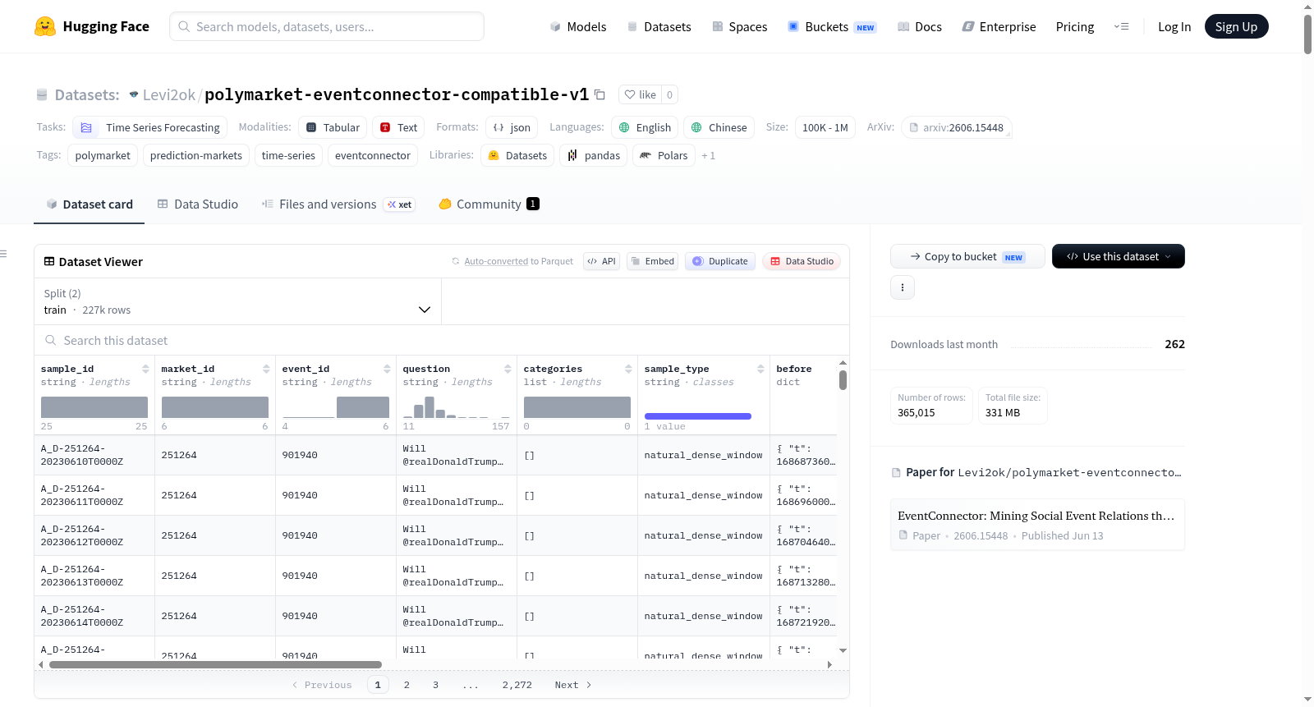Image resolution: width=1314 pixels, height=707 pixels.
Task: Select the json format tag
Action: click(512, 127)
